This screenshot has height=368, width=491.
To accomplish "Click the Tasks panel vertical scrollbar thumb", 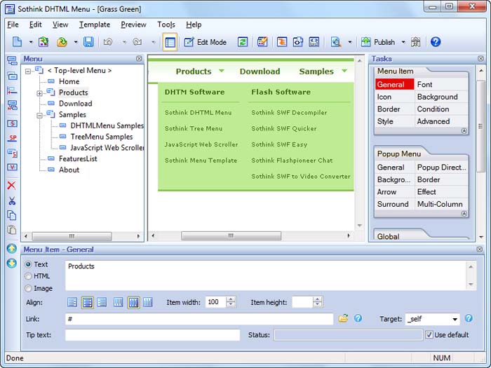I will [x=480, y=126].
